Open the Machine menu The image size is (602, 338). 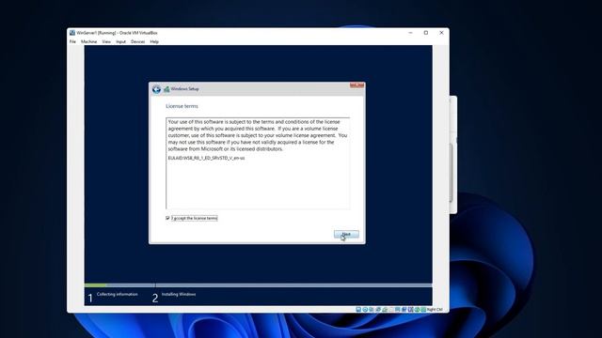click(89, 41)
